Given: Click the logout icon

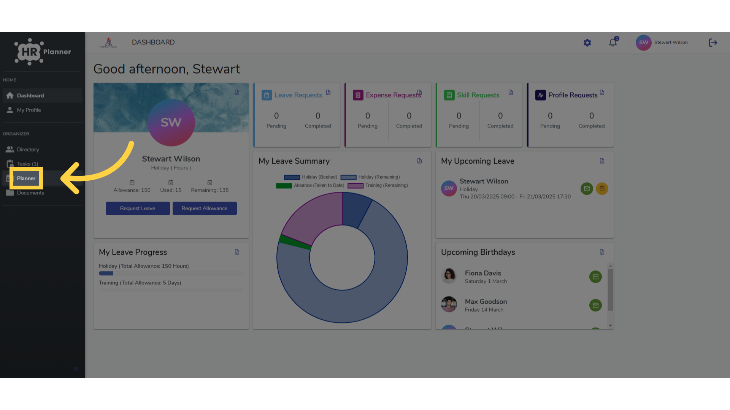Looking at the screenshot, I should [713, 43].
